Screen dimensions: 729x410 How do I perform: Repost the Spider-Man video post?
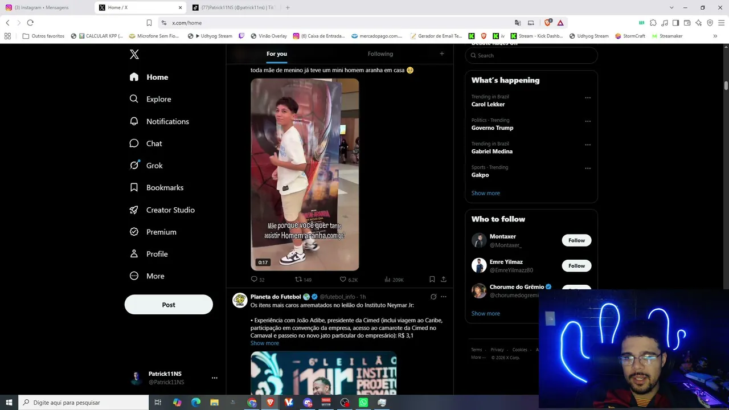pyautogui.click(x=303, y=280)
